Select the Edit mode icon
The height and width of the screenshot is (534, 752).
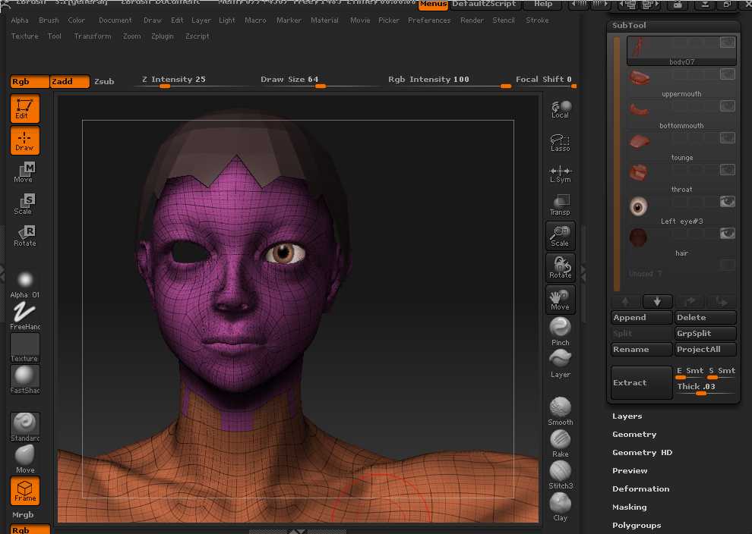[x=24, y=108]
